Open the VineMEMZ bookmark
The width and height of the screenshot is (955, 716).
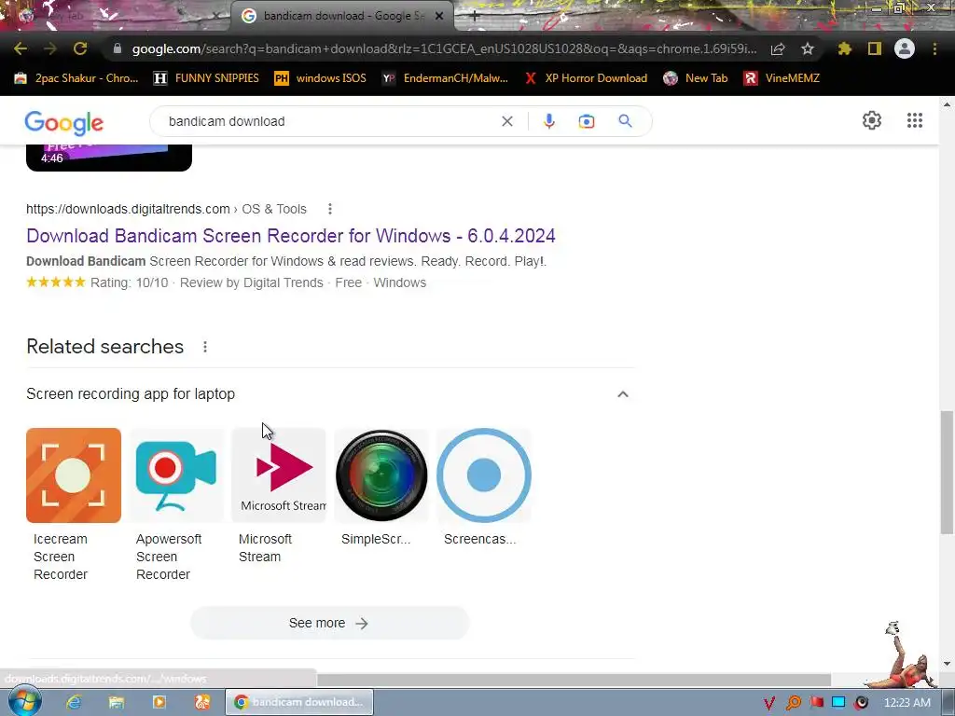pyautogui.click(x=782, y=78)
